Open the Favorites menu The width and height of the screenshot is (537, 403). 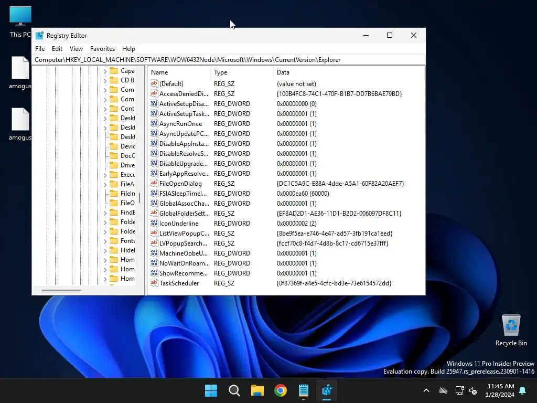(x=102, y=49)
